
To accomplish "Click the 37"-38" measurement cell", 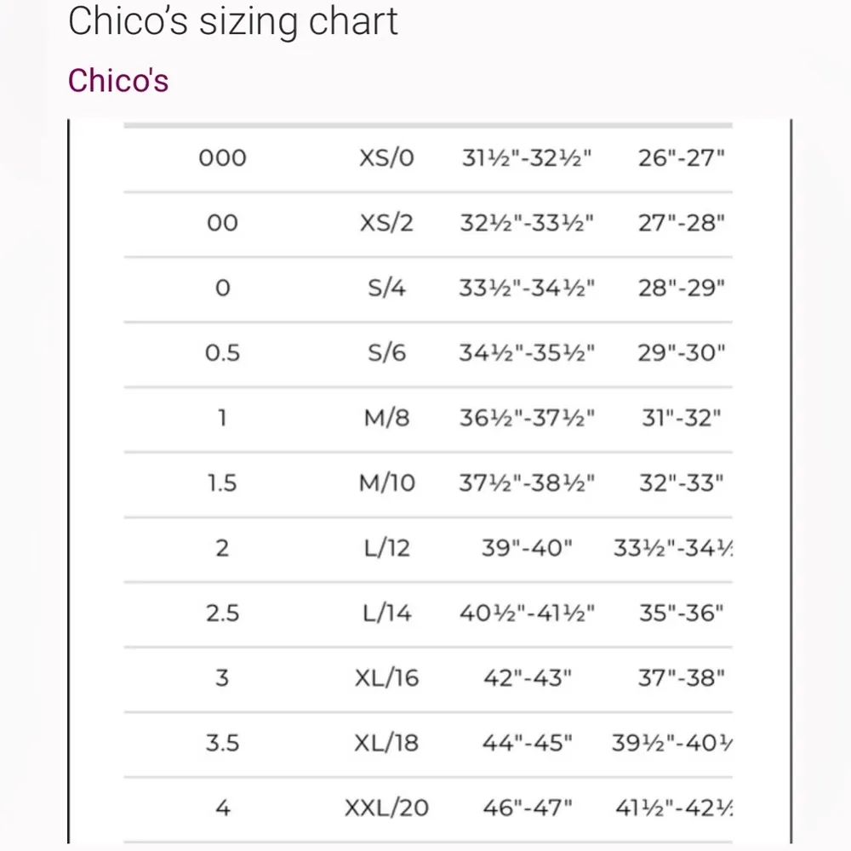I will (681, 678).
